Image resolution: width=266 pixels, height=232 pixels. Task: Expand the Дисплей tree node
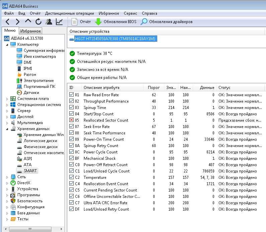[x=7, y=117]
